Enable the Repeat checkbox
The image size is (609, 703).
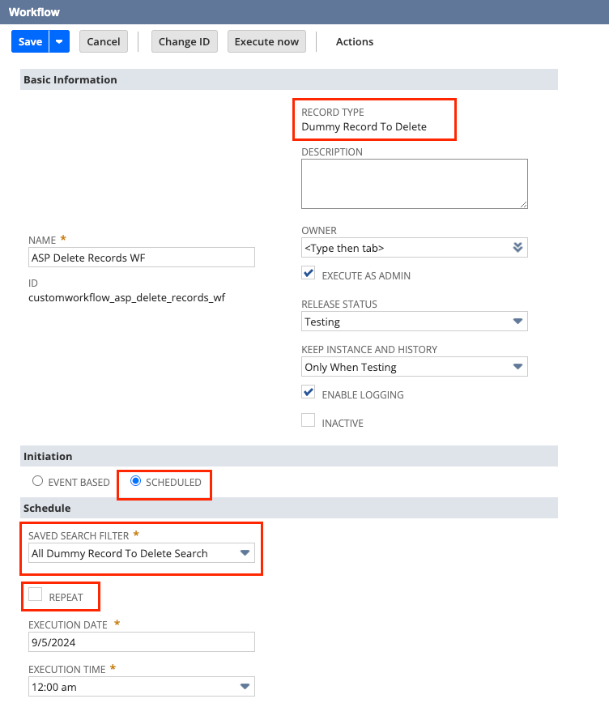(36, 595)
